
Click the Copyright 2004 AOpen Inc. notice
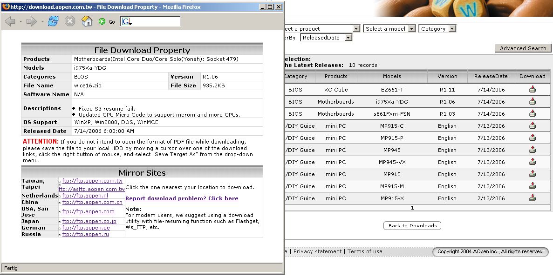pyautogui.click(x=491, y=251)
